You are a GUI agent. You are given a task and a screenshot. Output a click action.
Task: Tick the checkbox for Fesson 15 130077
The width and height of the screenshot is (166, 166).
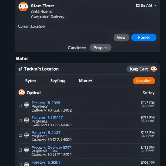click(x=20, y=120)
